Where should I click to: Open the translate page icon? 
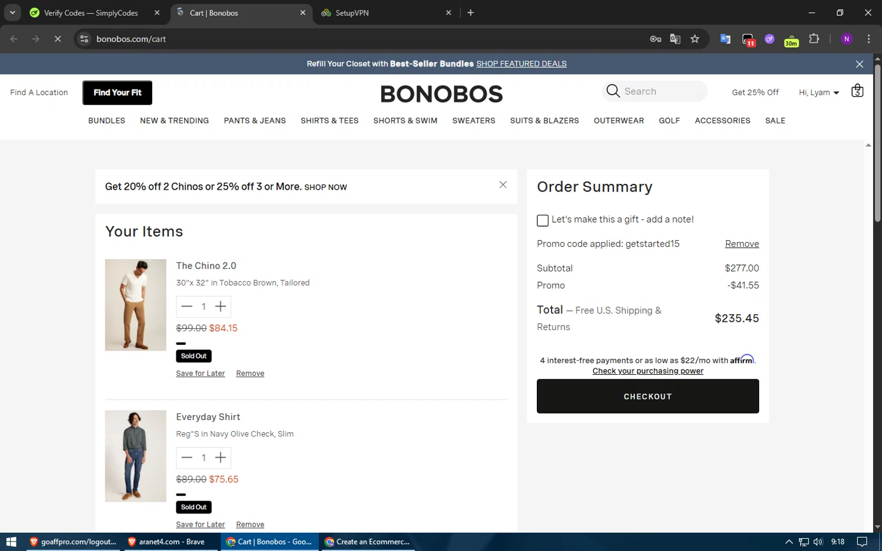tap(675, 39)
